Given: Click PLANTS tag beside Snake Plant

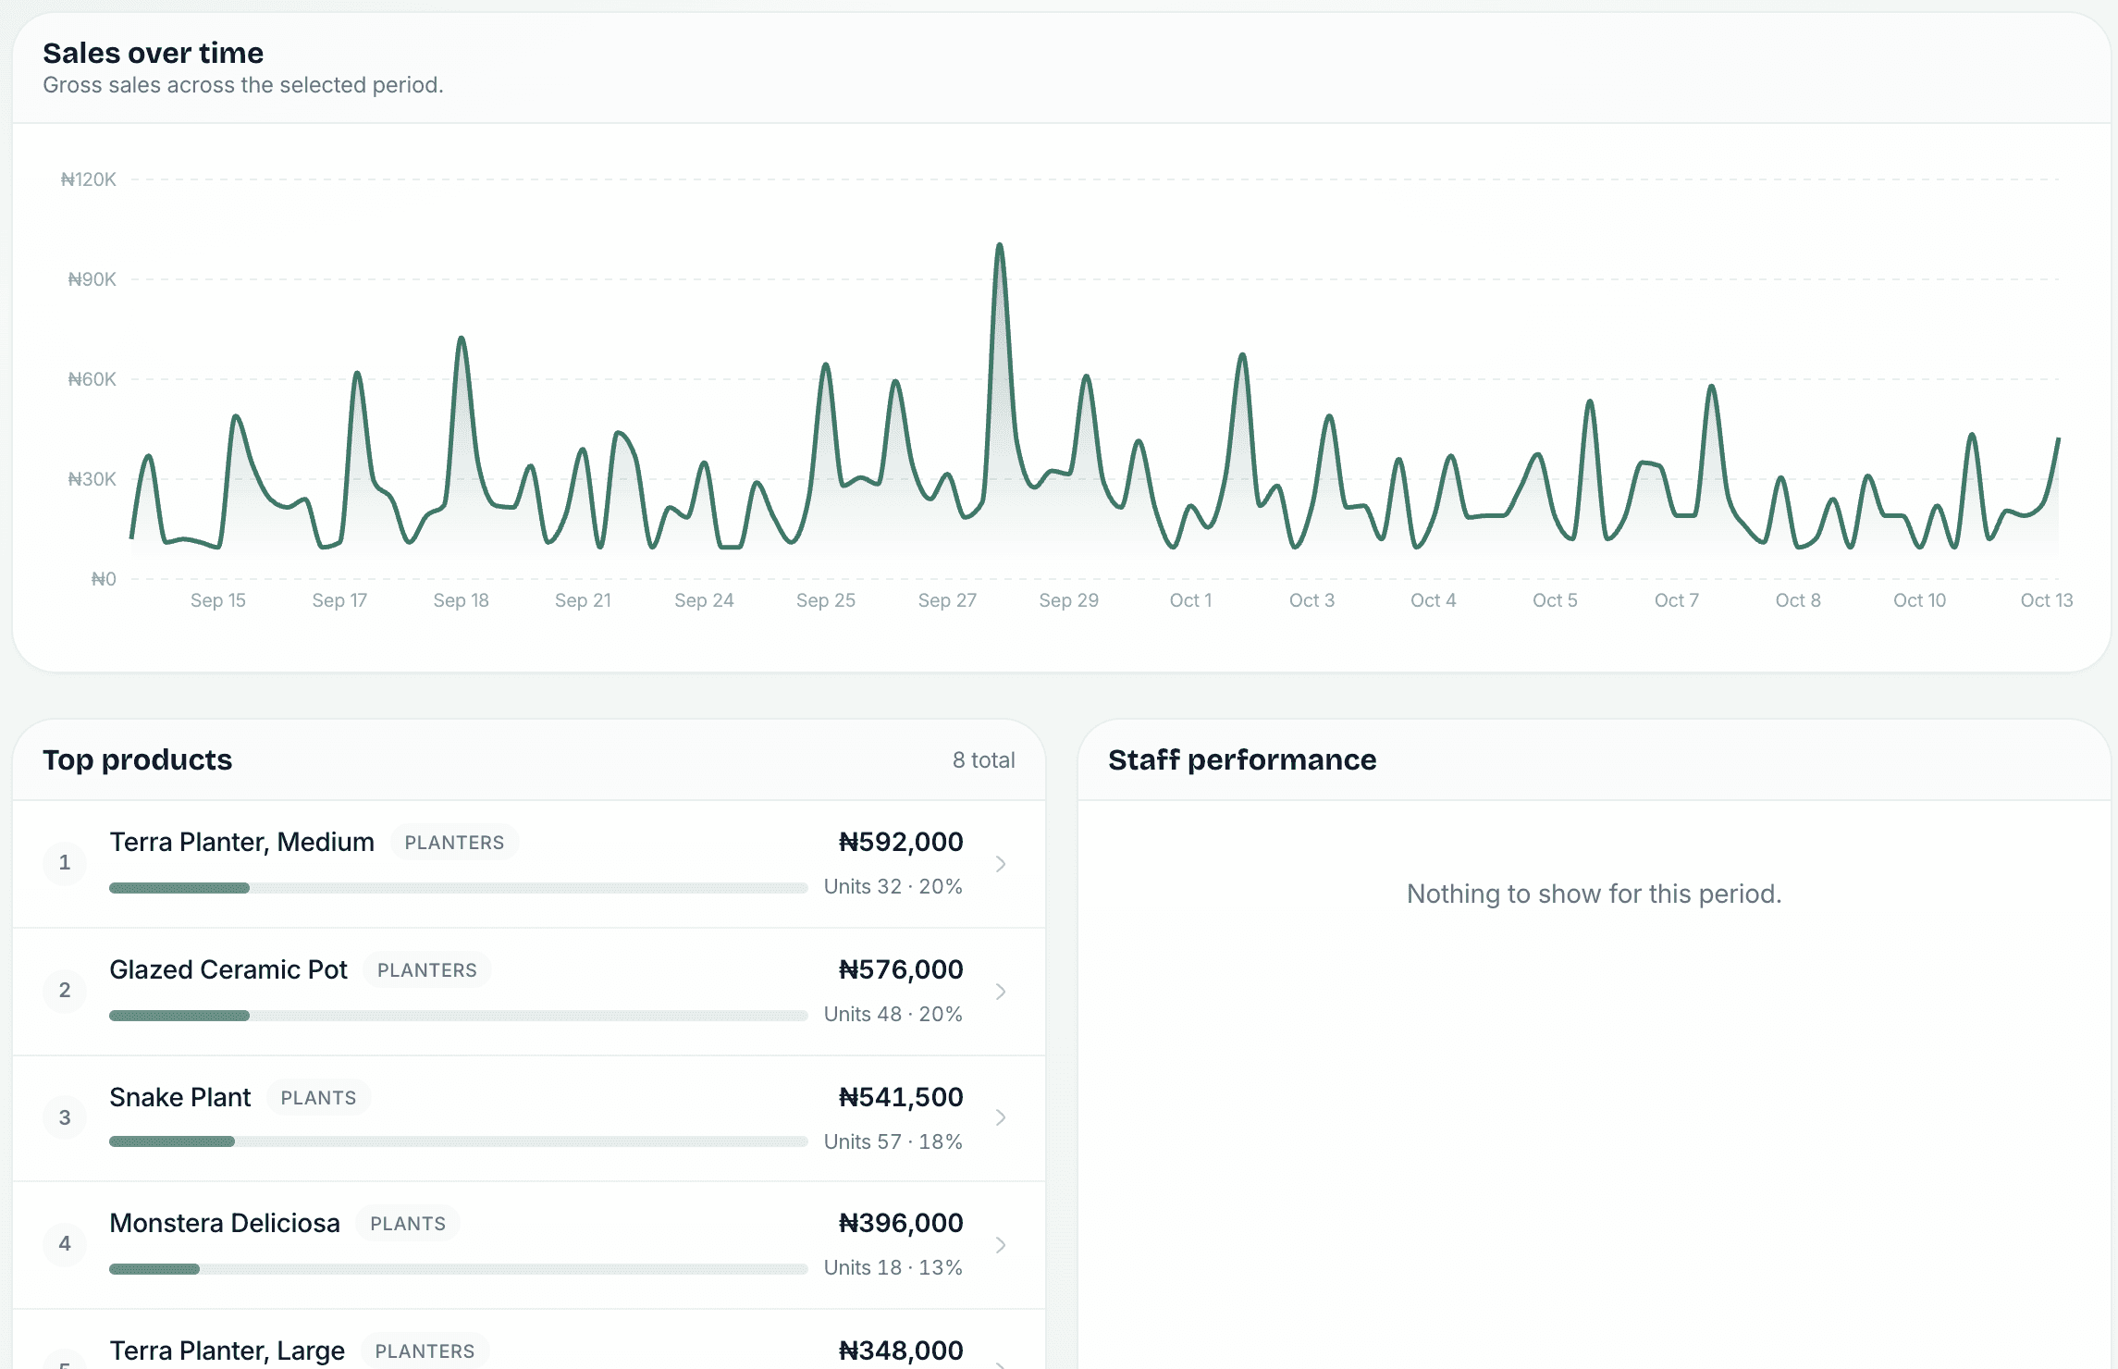Looking at the screenshot, I should coord(318,1098).
